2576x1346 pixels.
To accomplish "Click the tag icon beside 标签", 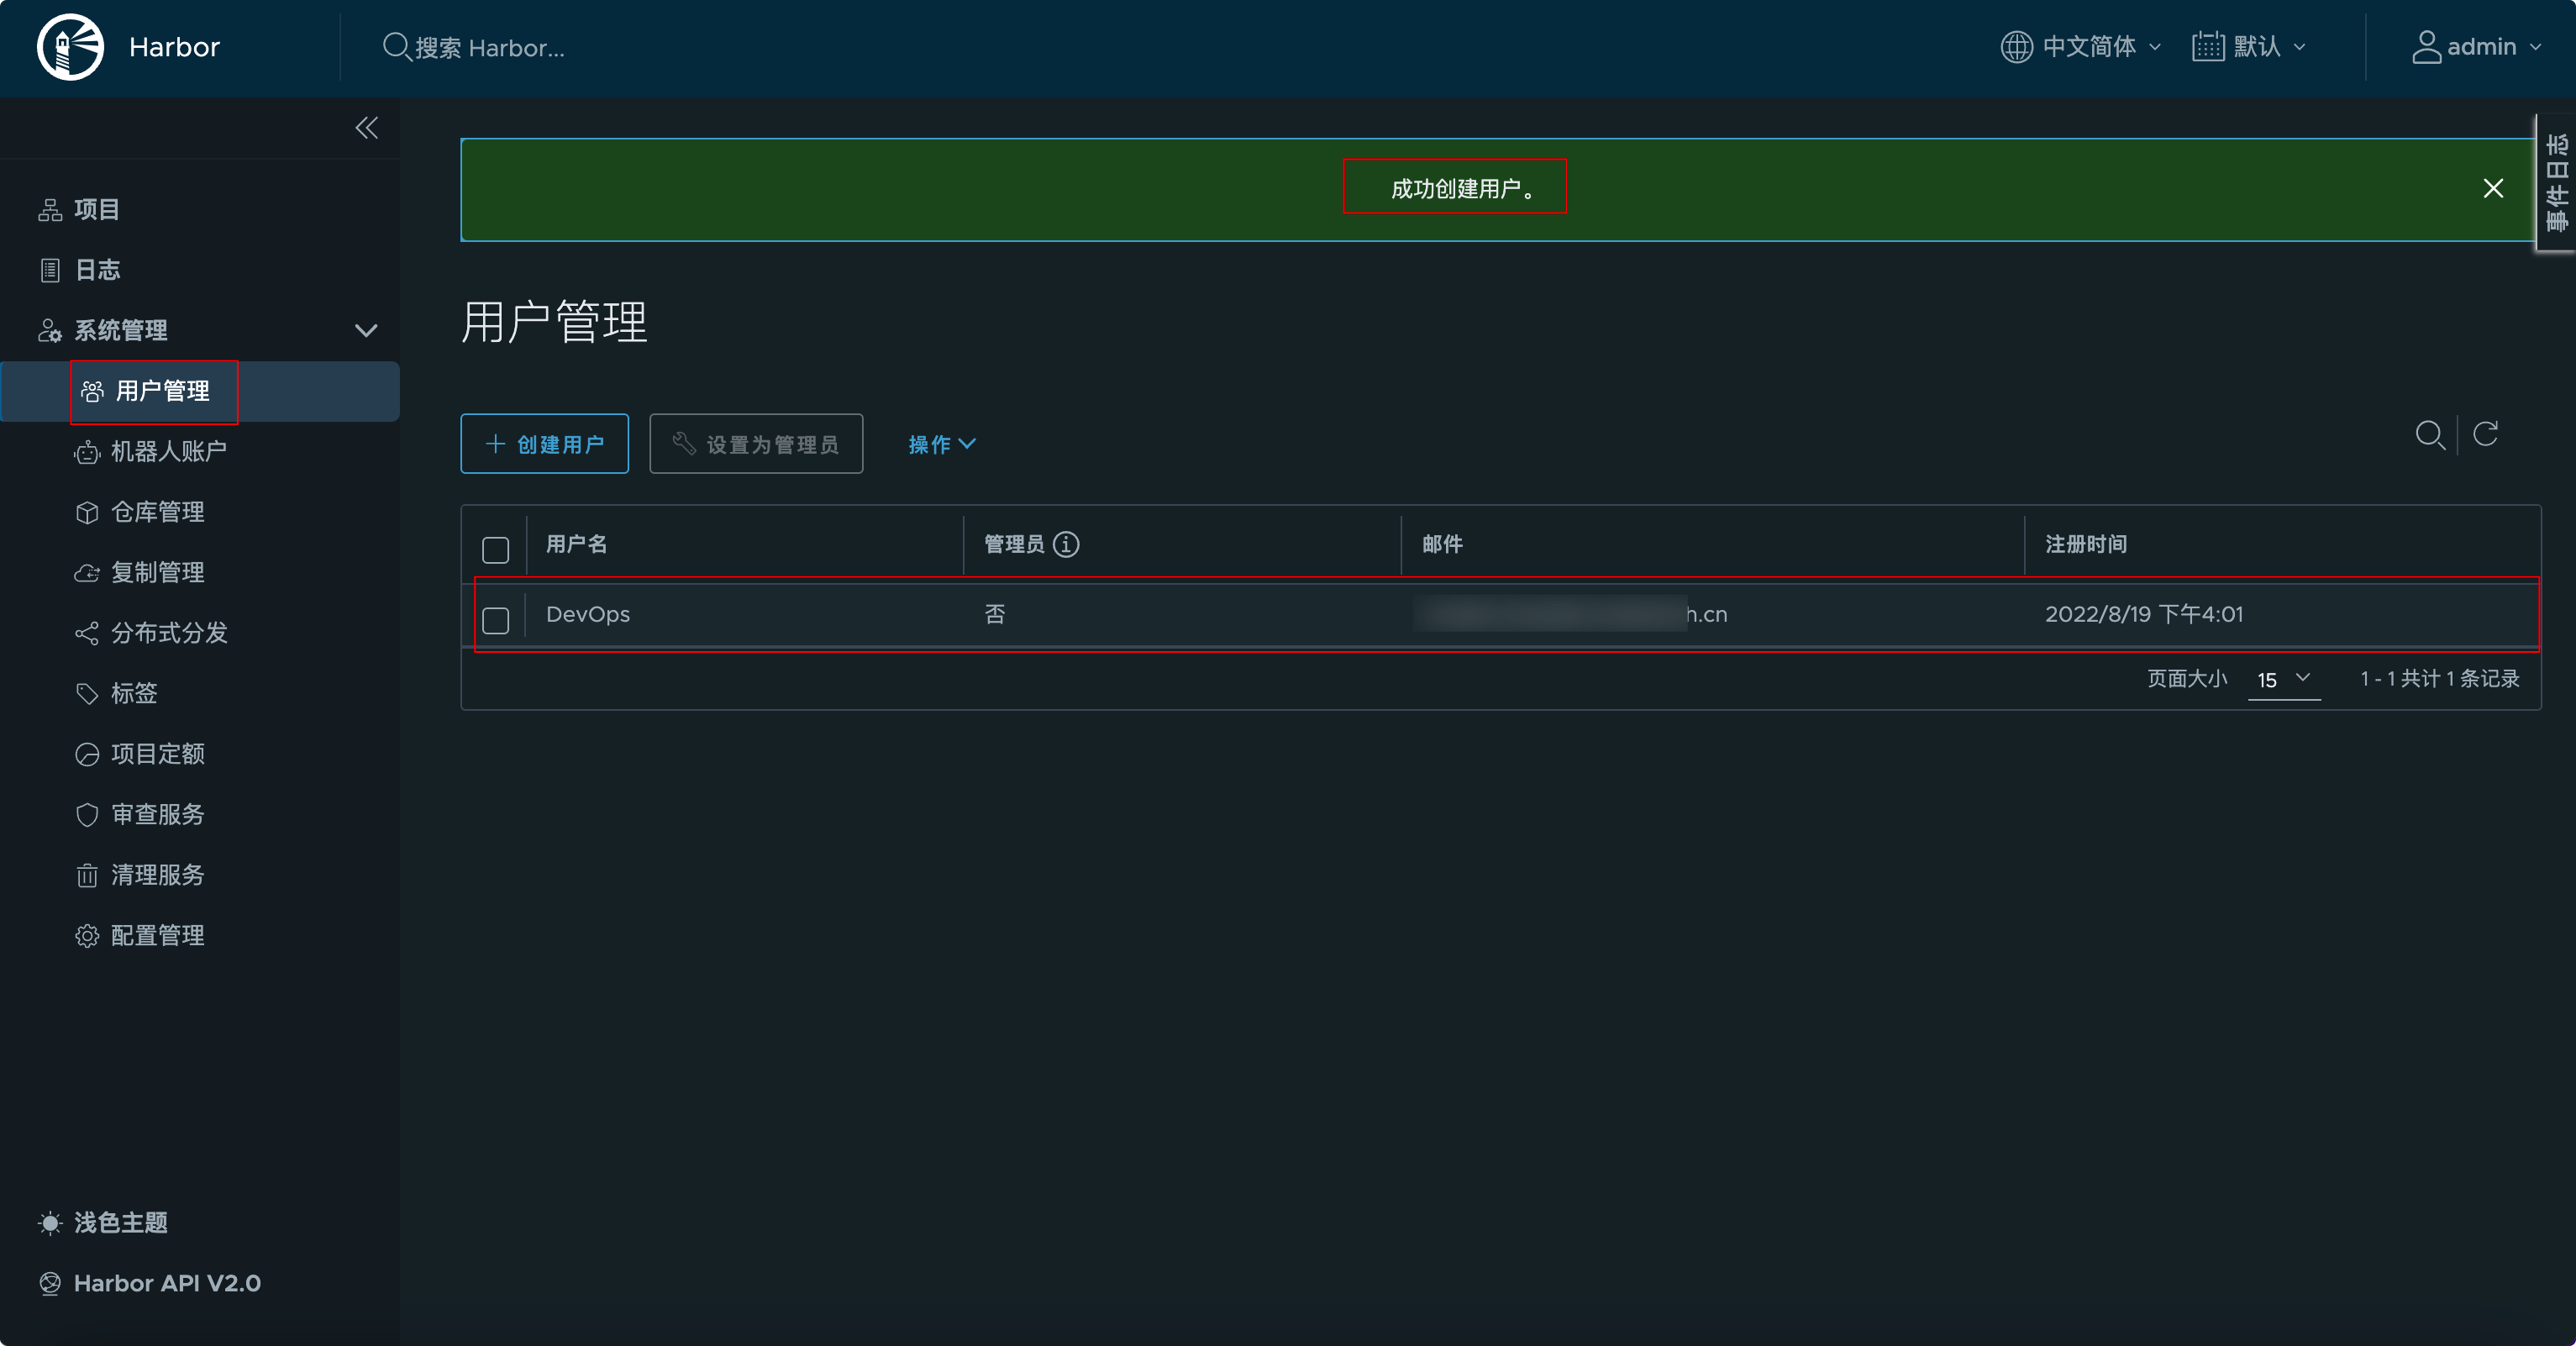I will click(x=87, y=694).
